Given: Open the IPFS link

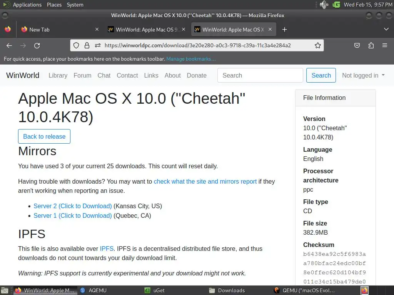Looking at the screenshot, I should (107, 249).
